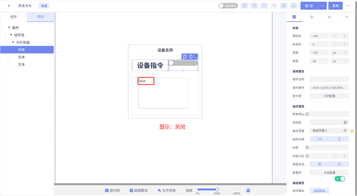Toggle the green switch above 高级属性

coord(340,179)
